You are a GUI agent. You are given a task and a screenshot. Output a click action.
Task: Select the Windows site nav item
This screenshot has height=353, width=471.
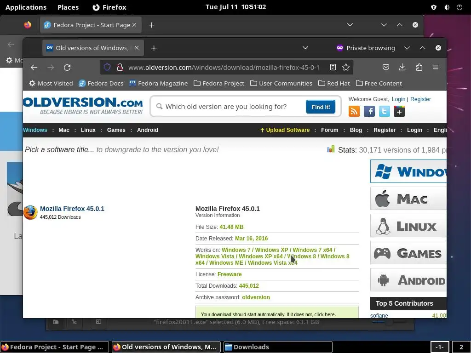pos(35,130)
